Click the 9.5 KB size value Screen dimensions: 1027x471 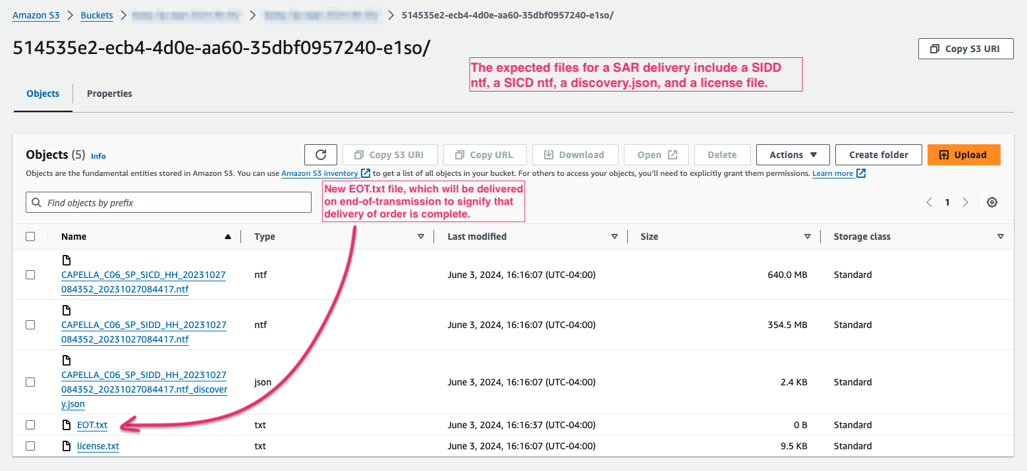[x=792, y=446]
